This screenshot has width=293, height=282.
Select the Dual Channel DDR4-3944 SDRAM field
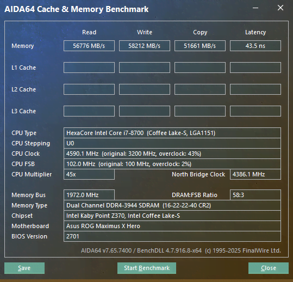click(x=172, y=205)
